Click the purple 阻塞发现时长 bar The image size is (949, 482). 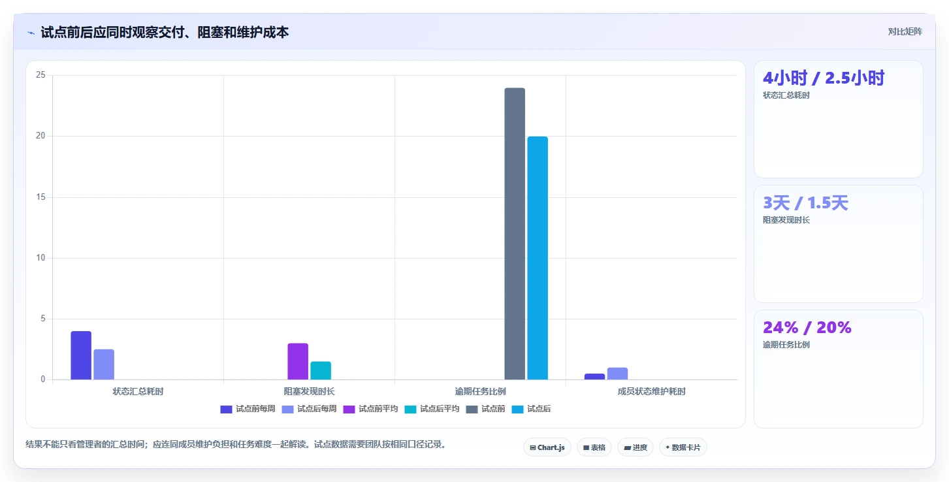pyautogui.click(x=298, y=361)
